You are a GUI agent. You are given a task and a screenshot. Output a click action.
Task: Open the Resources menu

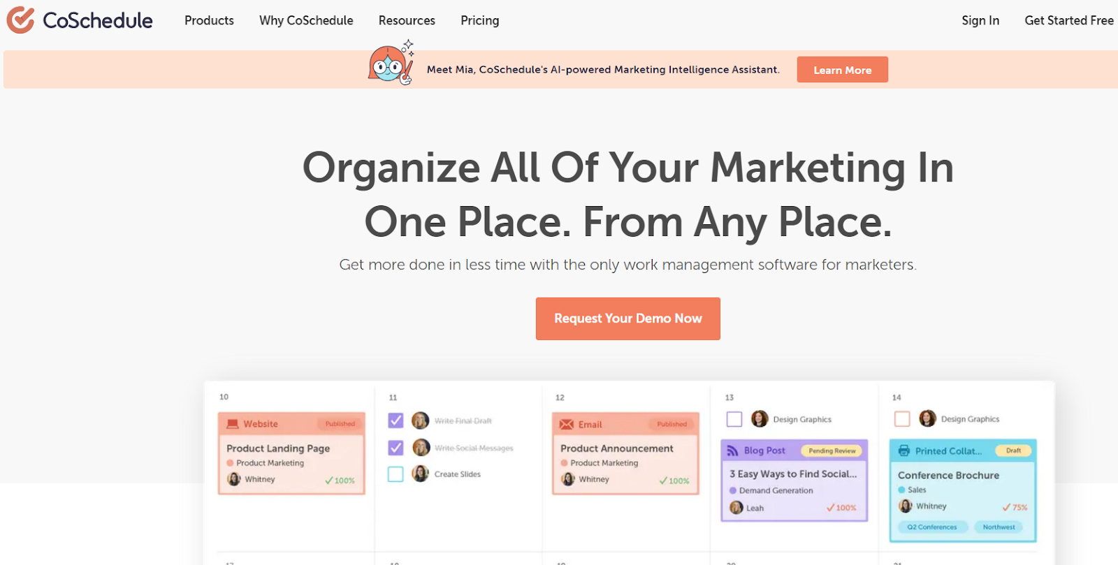coord(407,21)
